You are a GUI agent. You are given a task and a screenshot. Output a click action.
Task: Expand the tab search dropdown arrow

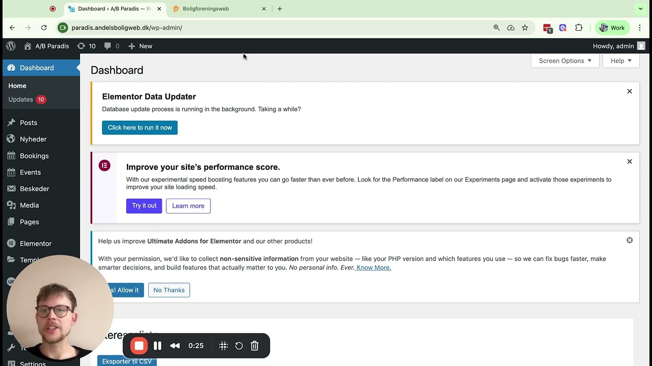(641, 9)
